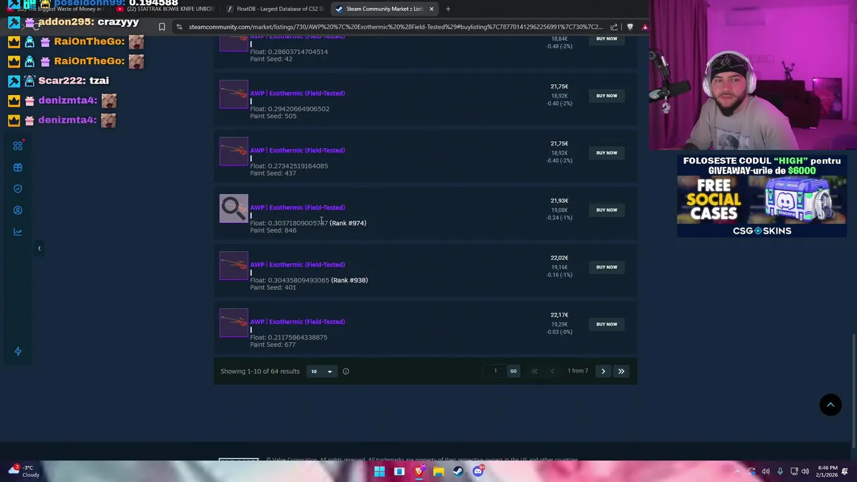Select float text 0.30435809493065
857x482 pixels.
point(299,280)
